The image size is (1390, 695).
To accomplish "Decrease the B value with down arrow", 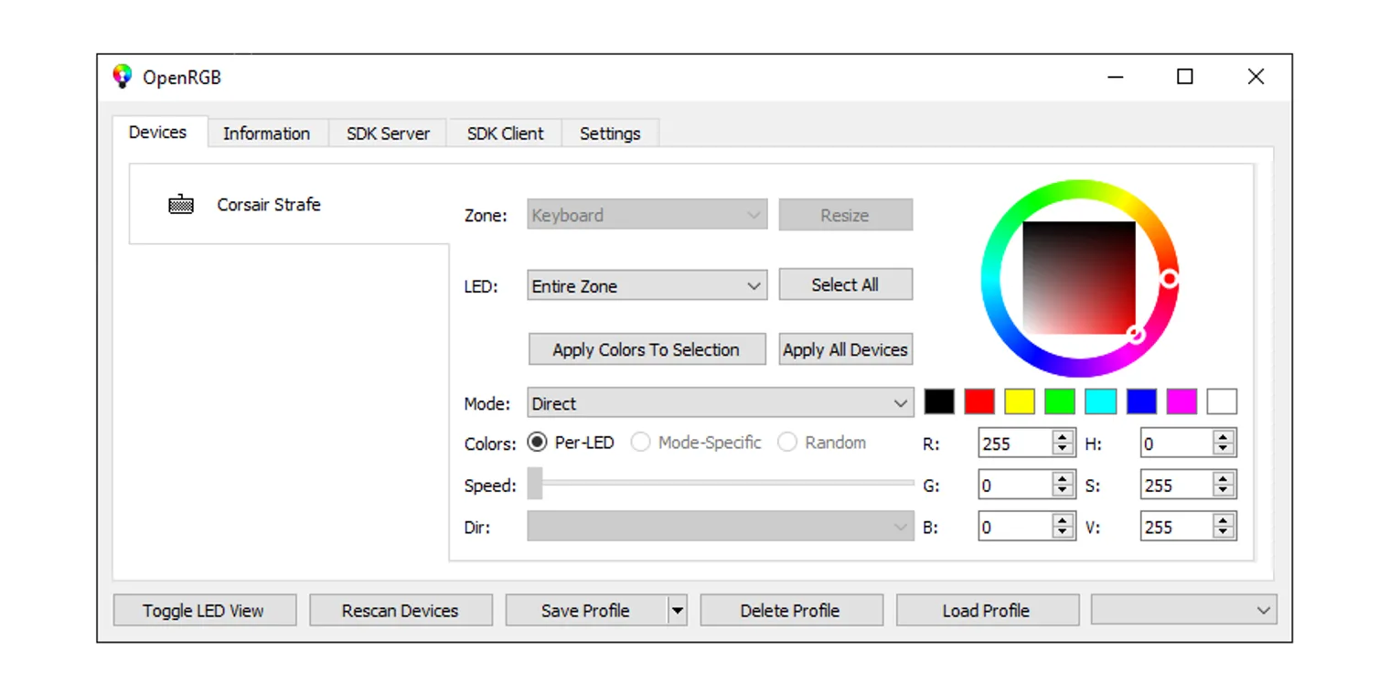I will pyautogui.click(x=1062, y=533).
